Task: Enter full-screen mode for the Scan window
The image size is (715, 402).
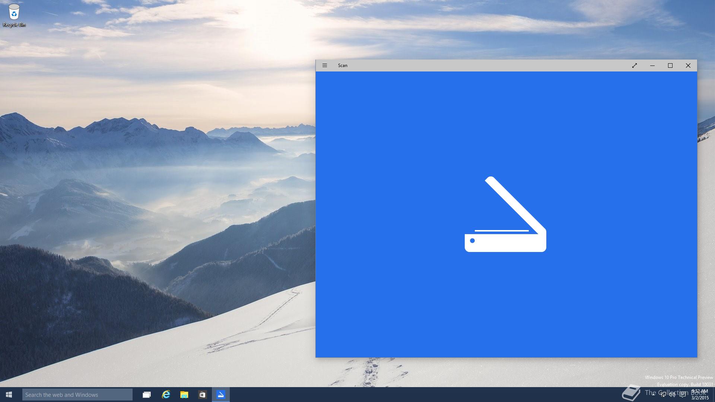Action: (x=635, y=66)
